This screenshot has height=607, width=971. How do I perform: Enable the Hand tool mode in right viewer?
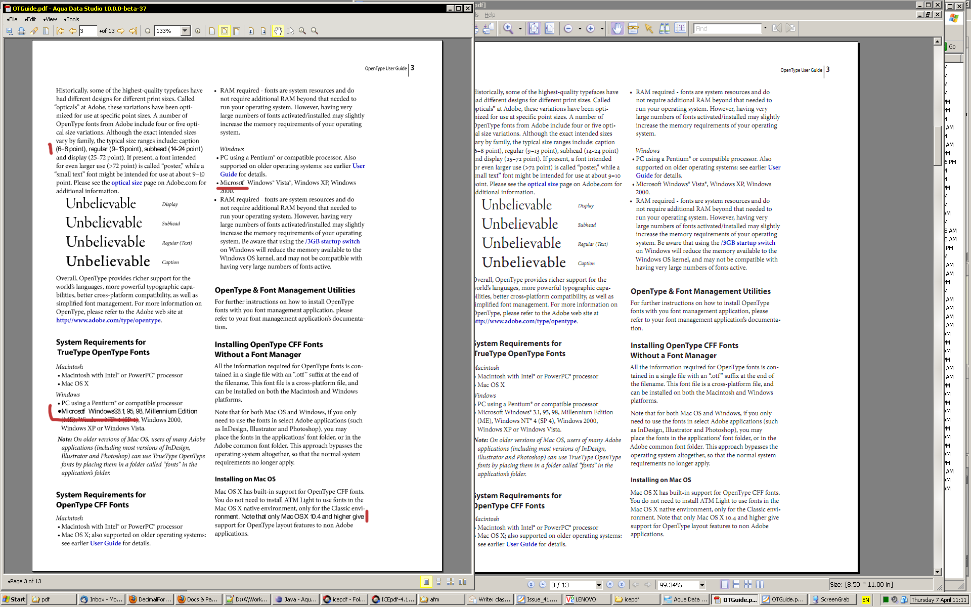(x=617, y=28)
